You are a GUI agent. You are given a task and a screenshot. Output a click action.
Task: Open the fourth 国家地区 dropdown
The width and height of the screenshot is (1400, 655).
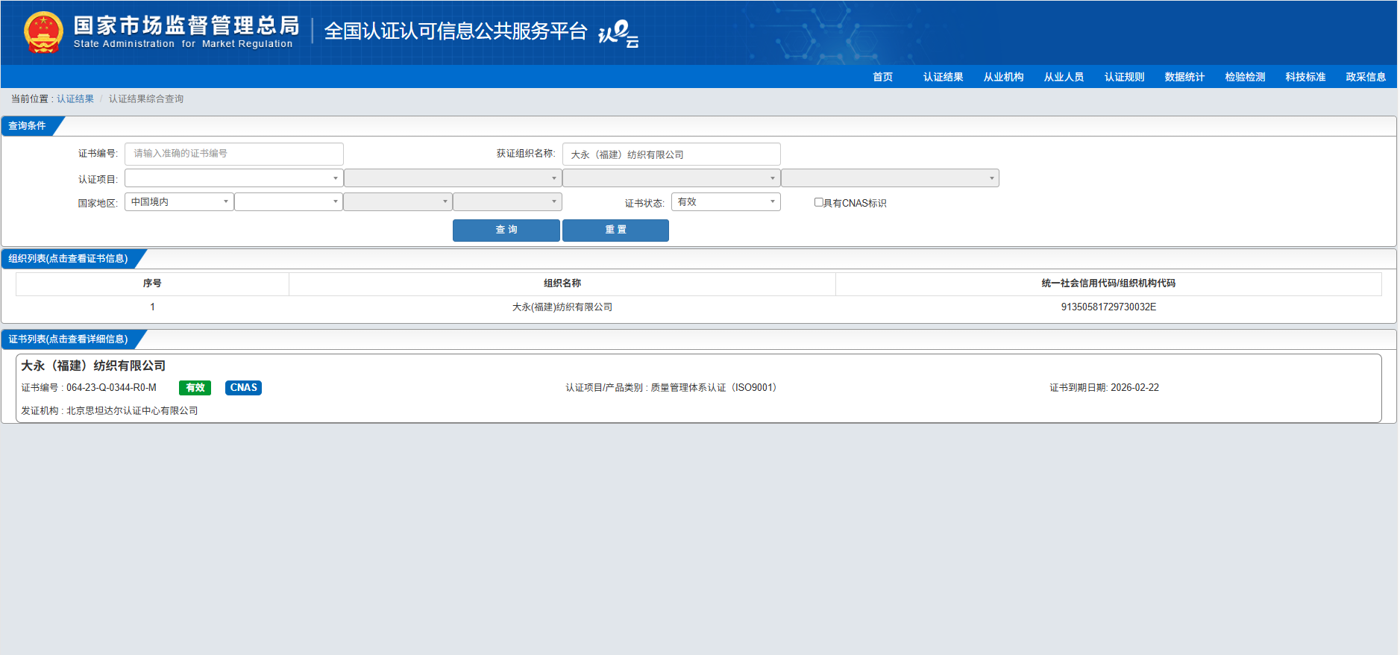507,202
